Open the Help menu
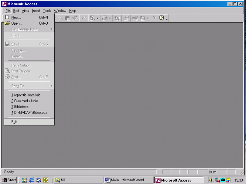 click(x=73, y=11)
